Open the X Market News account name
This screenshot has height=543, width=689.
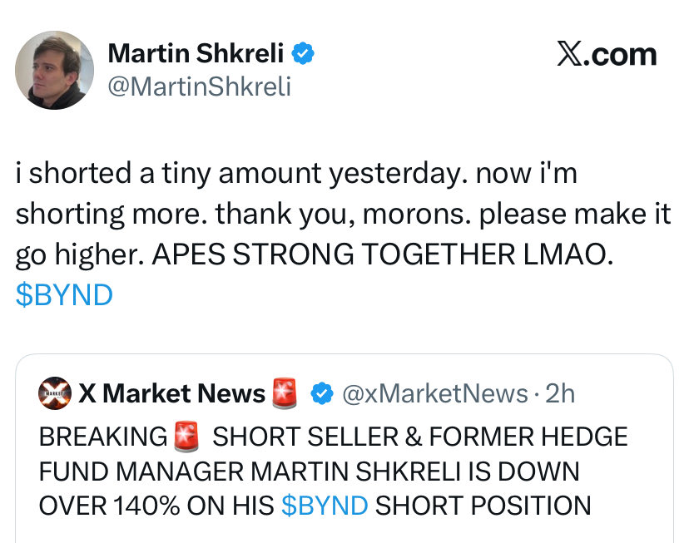[171, 393]
